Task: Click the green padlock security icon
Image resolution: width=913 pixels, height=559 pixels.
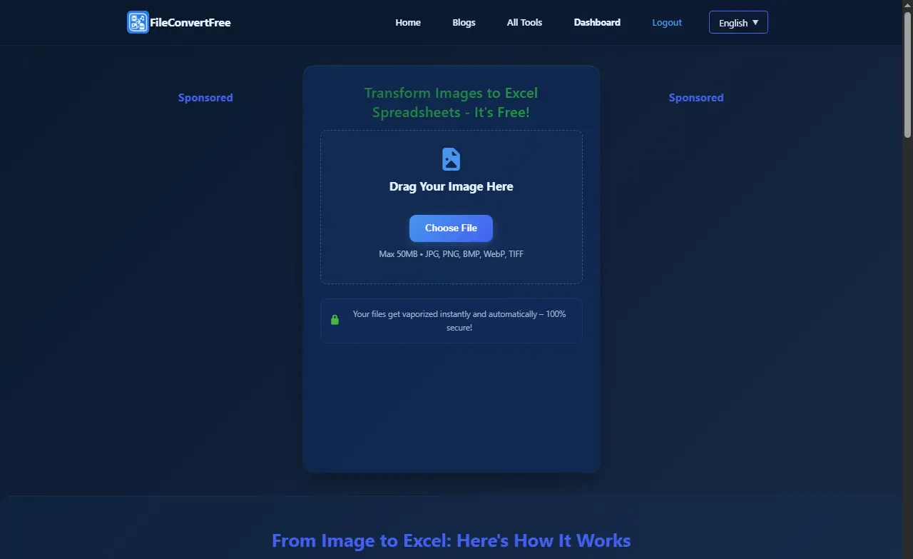Action: pos(335,320)
